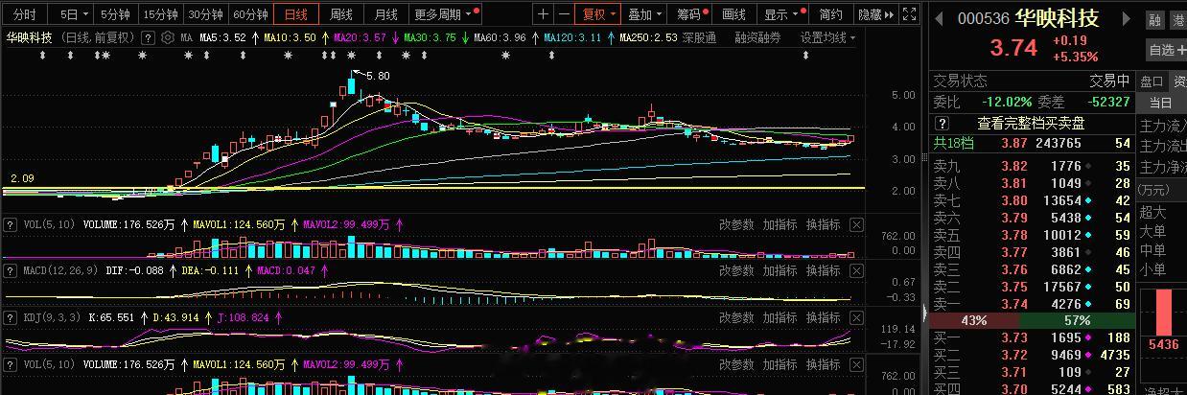The height and width of the screenshot is (395, 1187).
Task: Switch to 分时 intraday view
Action: 24,14
